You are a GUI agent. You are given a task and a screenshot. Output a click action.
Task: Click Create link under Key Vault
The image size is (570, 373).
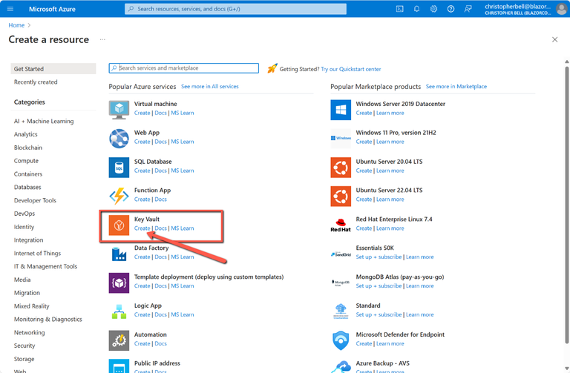tap(142, 228)
